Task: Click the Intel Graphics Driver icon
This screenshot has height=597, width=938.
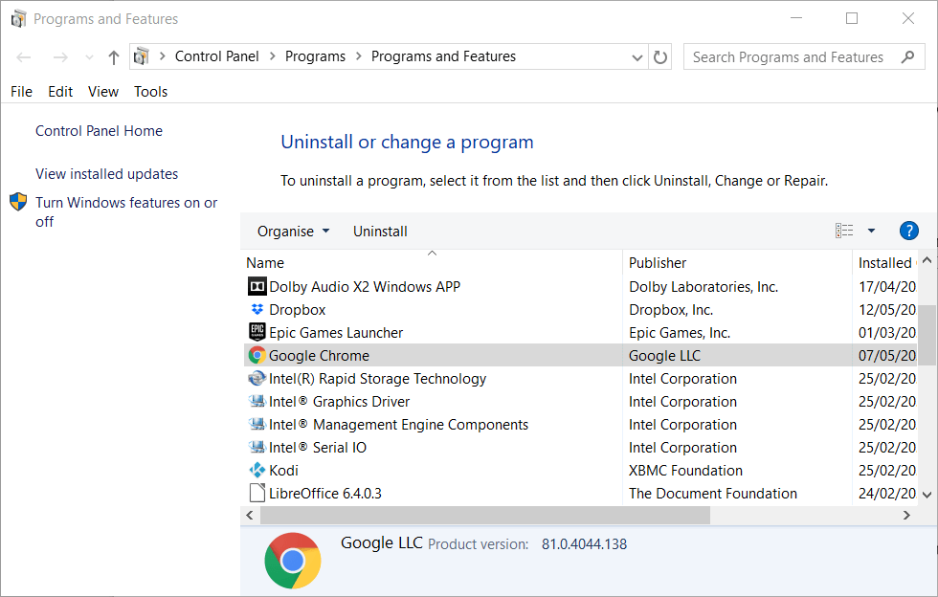Action: (257, 401)
